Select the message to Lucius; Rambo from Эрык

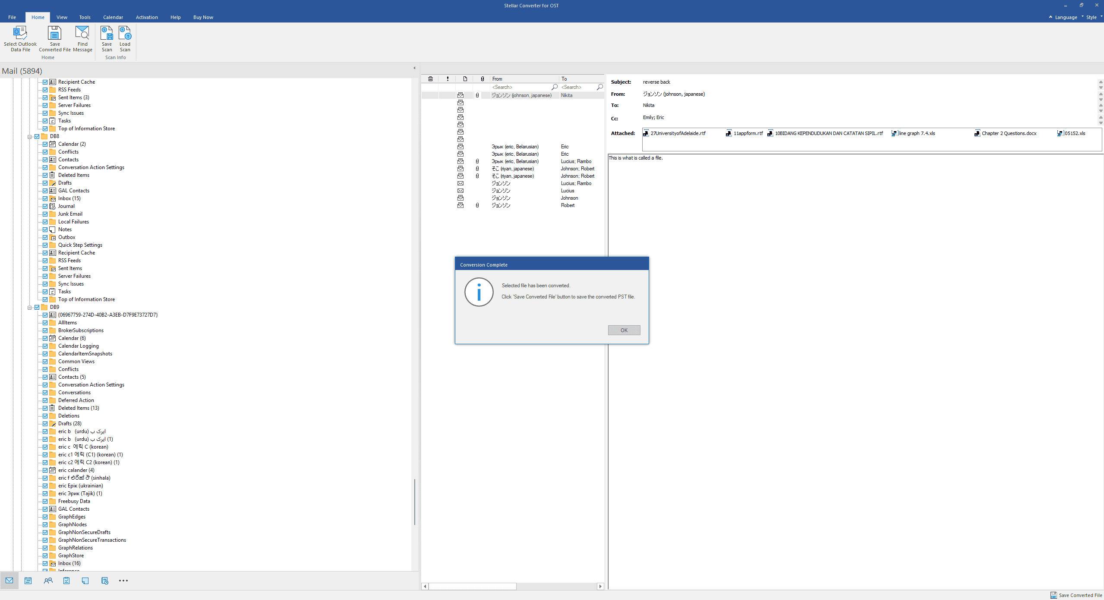513,161
